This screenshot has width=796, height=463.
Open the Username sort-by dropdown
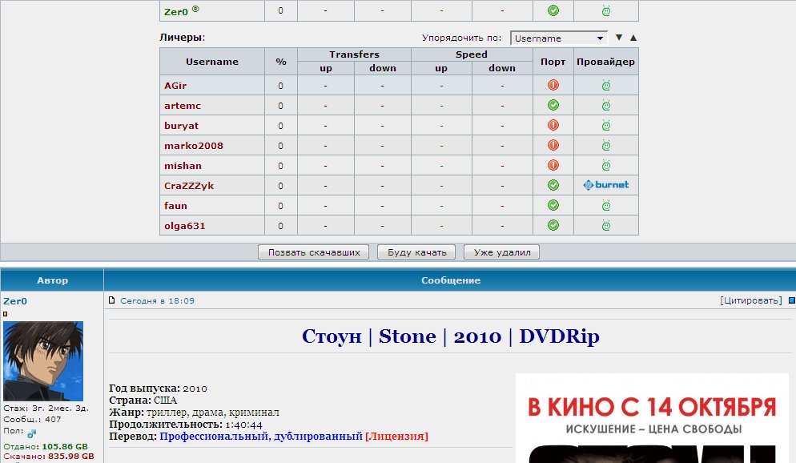click(x=558, y=38)
